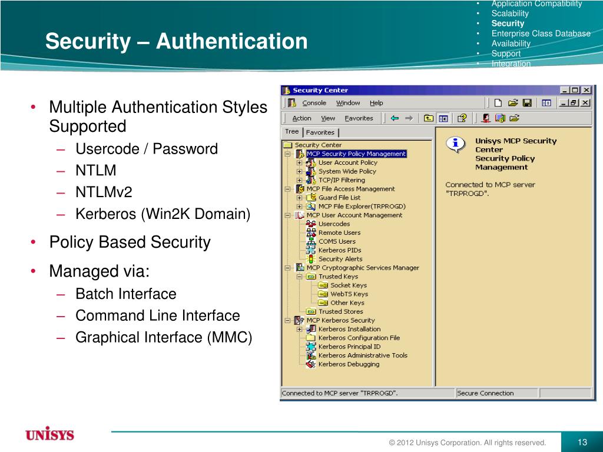Select MCP File Access Management label
Viewport: 603px width, 452px height.
click(351, 189)
